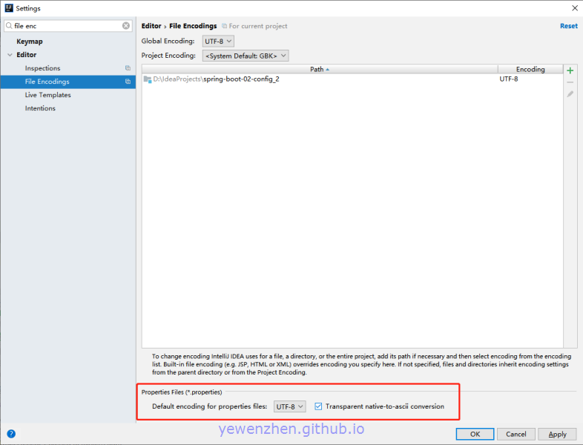Open the Global Encoding dropdown

(218, 42)
